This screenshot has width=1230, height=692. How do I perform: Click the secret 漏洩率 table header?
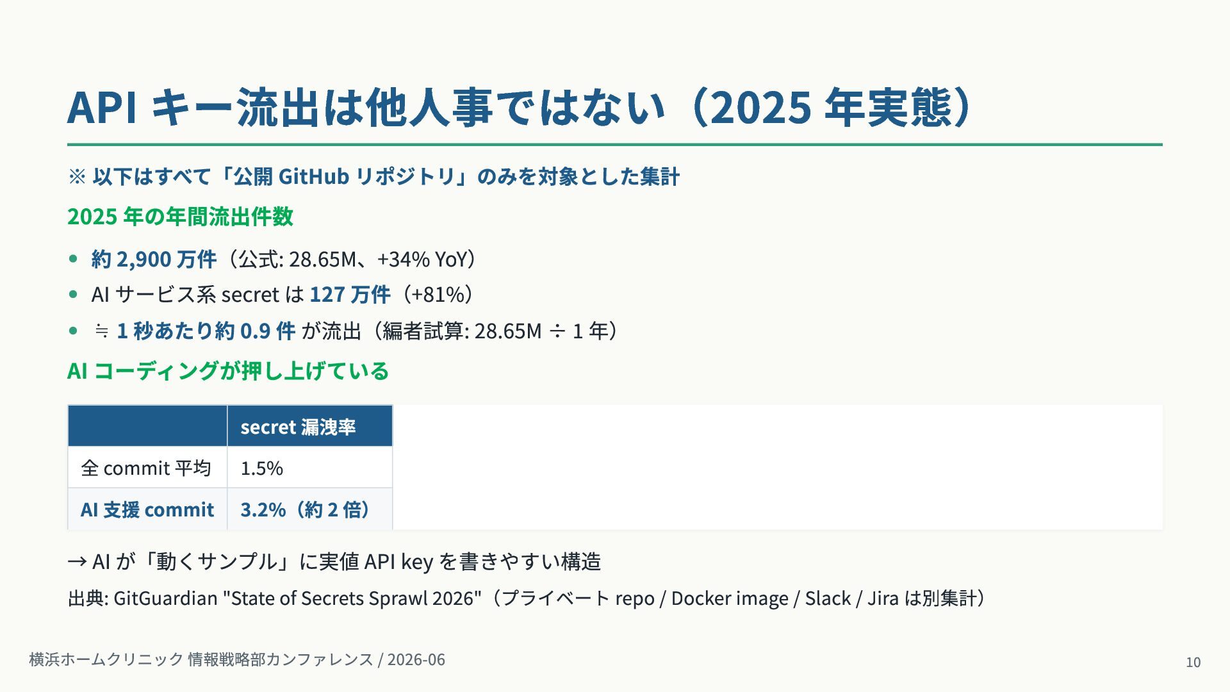point(310,426)
